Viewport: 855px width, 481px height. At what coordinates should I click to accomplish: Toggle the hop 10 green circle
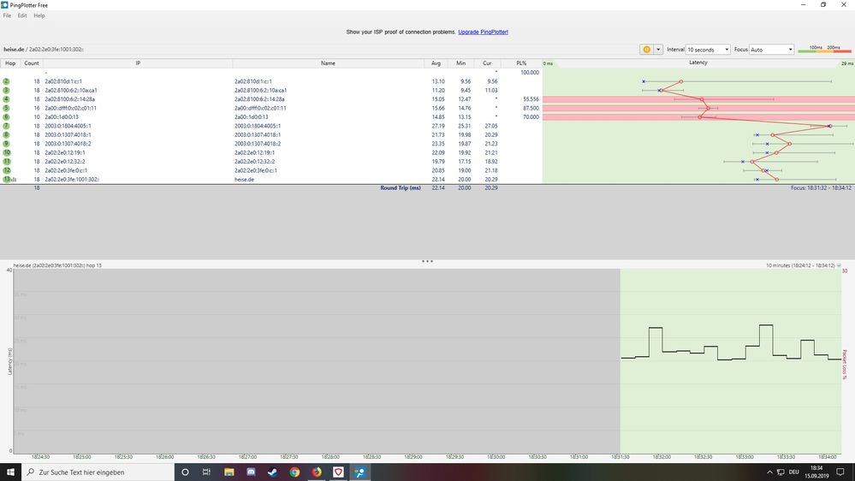pyautogui.click(x=7, y=152)
